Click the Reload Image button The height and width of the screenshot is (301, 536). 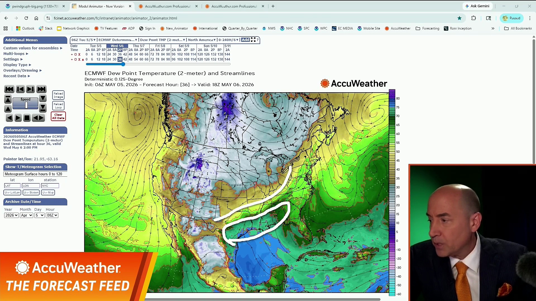click(x=58, y=95)
